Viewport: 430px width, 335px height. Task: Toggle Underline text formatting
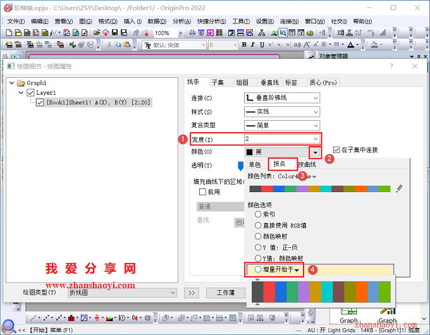pyautogui.click(x=262, y=45)
